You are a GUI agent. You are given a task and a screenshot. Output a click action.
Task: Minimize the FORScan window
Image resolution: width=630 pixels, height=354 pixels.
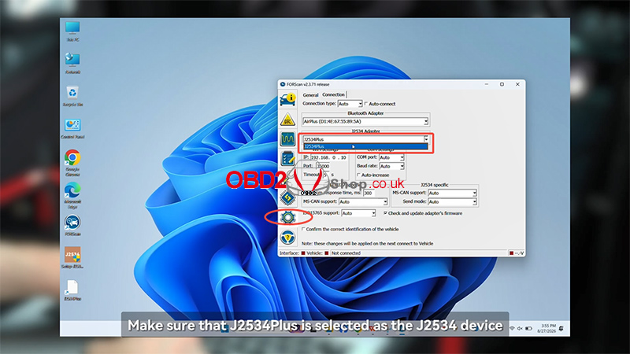coord(487,84)
